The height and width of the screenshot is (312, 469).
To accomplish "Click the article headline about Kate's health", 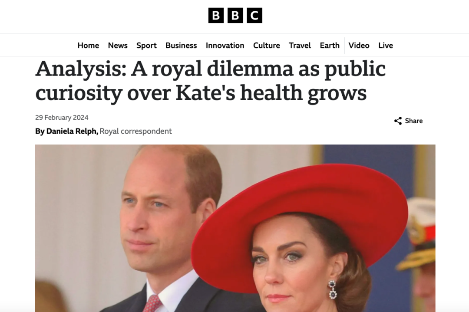I will click(210, 81).
